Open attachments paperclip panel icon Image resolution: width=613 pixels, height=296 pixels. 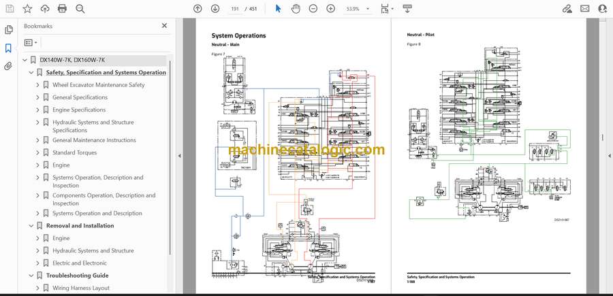point(8,66)
